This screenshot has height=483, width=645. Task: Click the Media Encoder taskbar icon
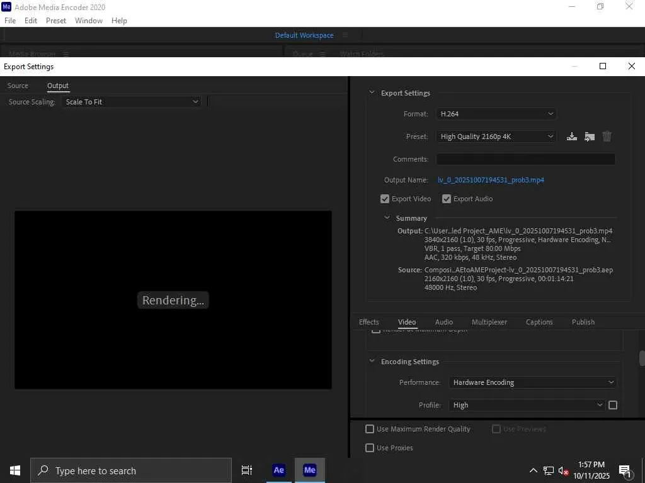[310, 470]
